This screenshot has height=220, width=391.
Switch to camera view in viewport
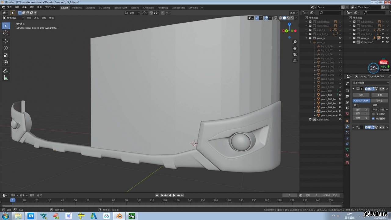295,54
